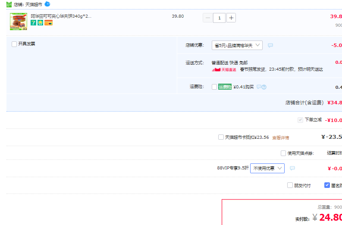Click the 实付款 label
Screen dimensions: 342x225
[302, 219]
